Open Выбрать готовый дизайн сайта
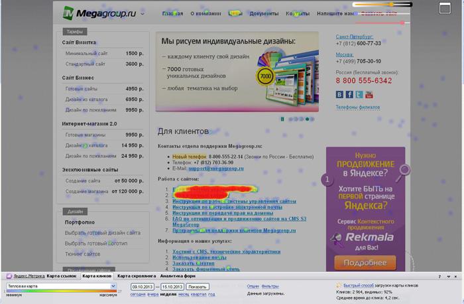 103,233
